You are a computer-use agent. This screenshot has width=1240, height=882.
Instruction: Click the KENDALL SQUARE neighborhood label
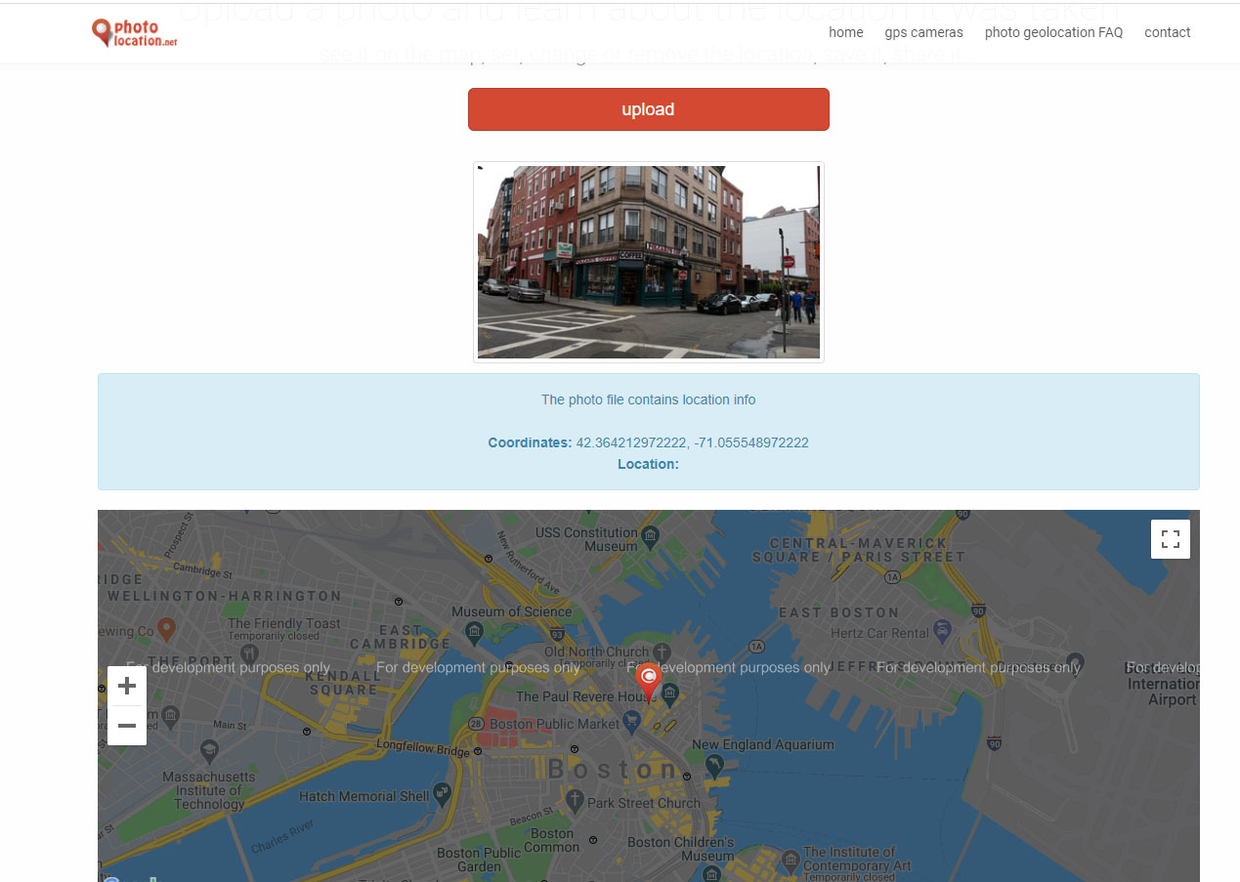click(342, 682)
